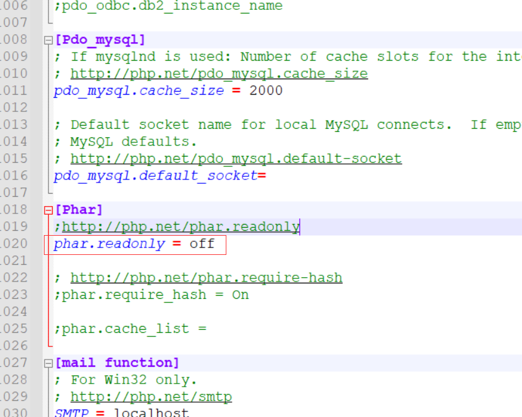Click the ;pdo_odbc.db2_instance_name comment line
Image resolution: width=522 pixels, height=417 pixels.
click(168, 6)
